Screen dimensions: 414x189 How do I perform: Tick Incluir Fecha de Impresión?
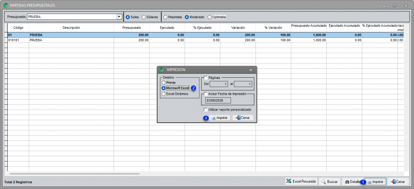206,93
